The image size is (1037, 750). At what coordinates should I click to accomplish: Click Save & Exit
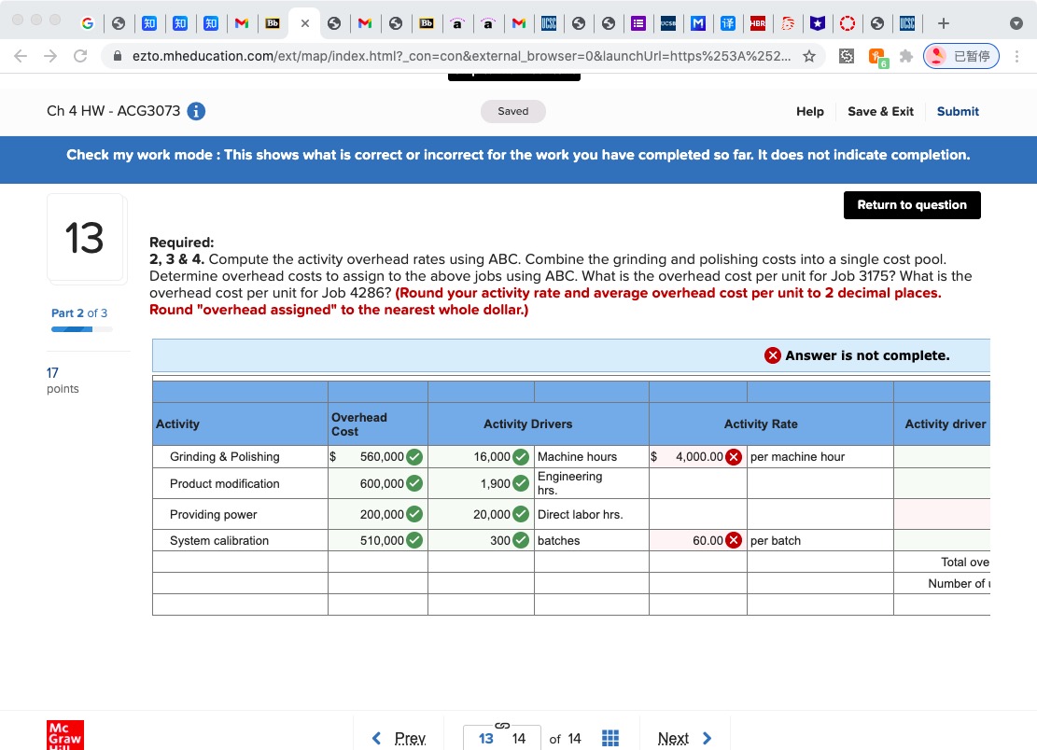pyautogui.click(x=880, y=112)
